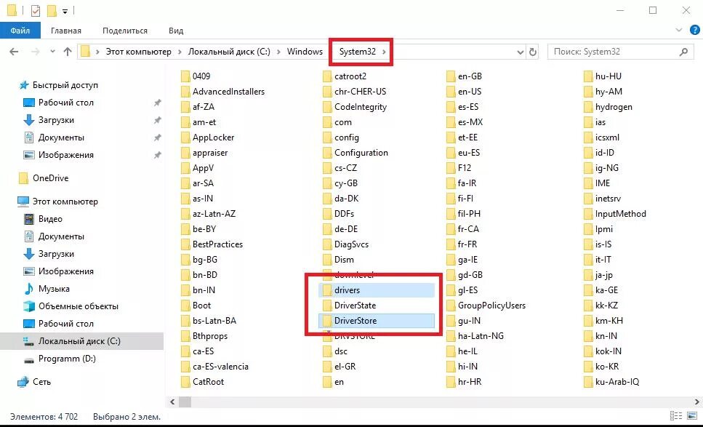Screen dimensions: 703x427
Task: Open the Вид ribbon tab
Action: tap(176, 31)
